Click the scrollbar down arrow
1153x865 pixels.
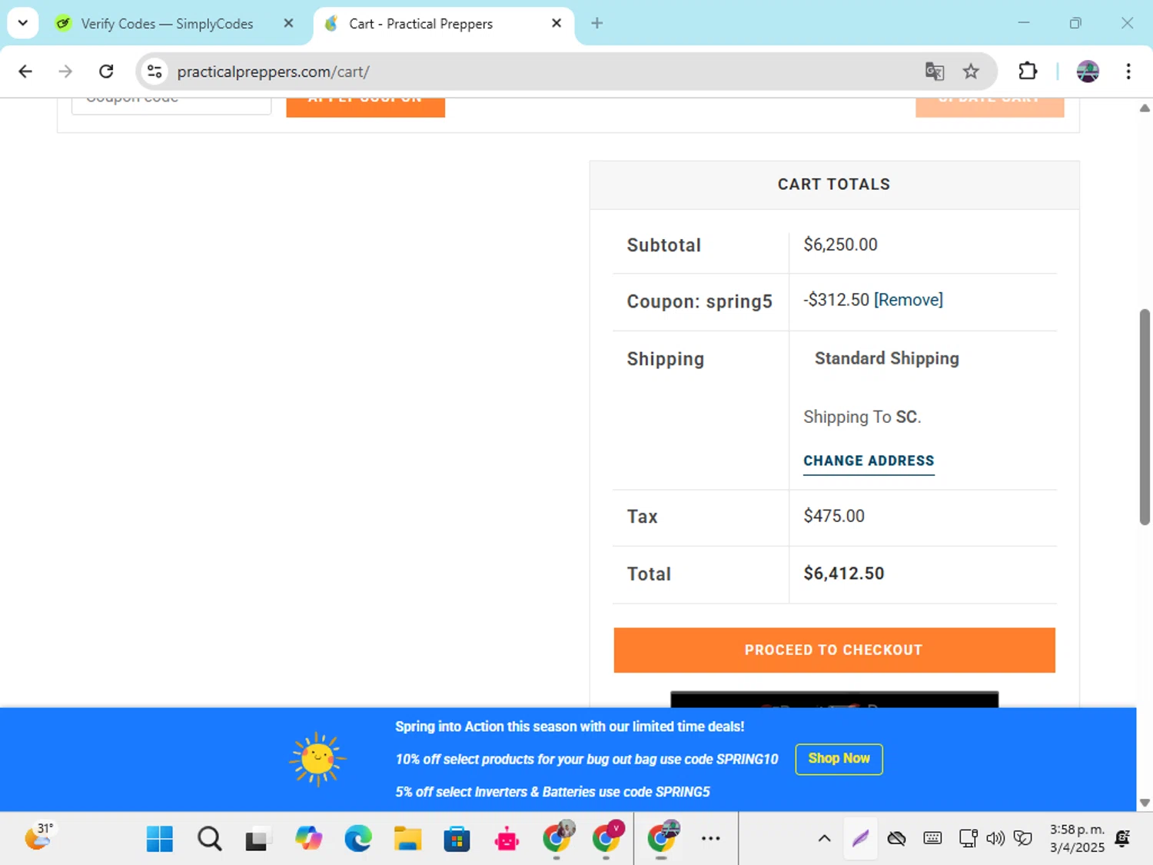click(1145, 802)
